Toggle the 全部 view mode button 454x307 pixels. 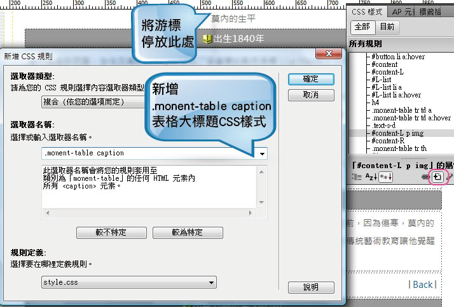pyautogui.click(x=361, y=27)
